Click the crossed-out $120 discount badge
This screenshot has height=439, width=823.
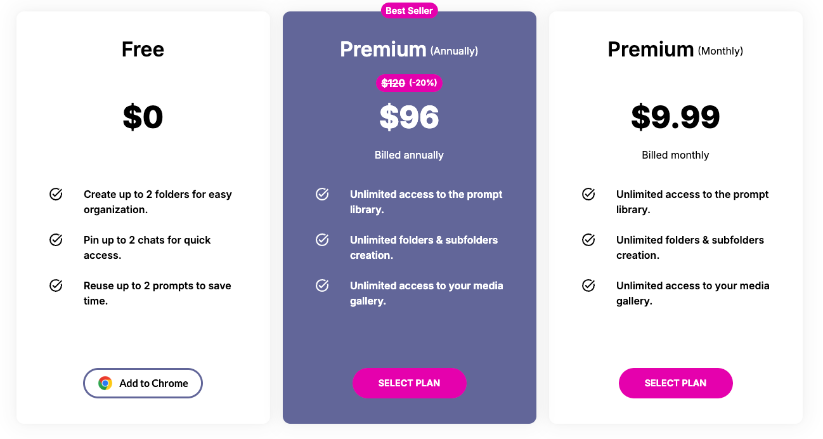[x=409, y=83]
